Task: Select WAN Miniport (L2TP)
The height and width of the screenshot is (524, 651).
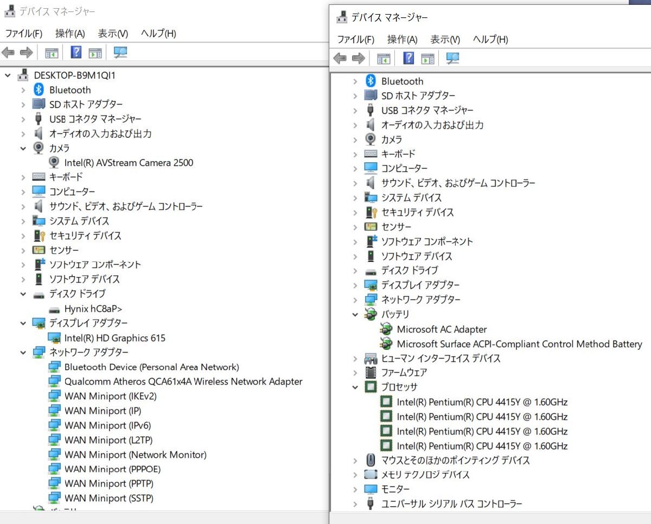Action: point(108,440)
